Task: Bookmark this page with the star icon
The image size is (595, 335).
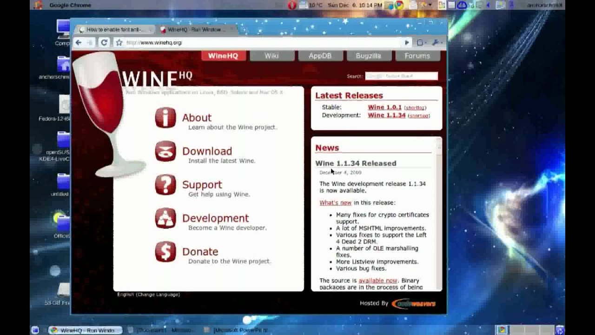Action: 119,42
